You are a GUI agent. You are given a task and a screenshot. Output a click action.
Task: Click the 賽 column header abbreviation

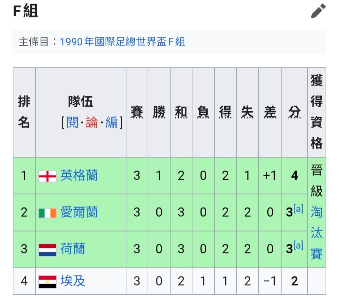point(137,112)
